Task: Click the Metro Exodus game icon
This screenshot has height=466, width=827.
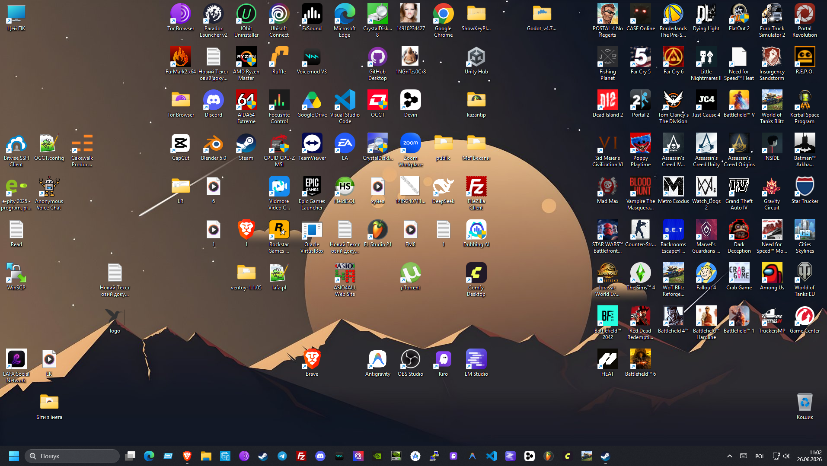Action: (x=674, y=190)
